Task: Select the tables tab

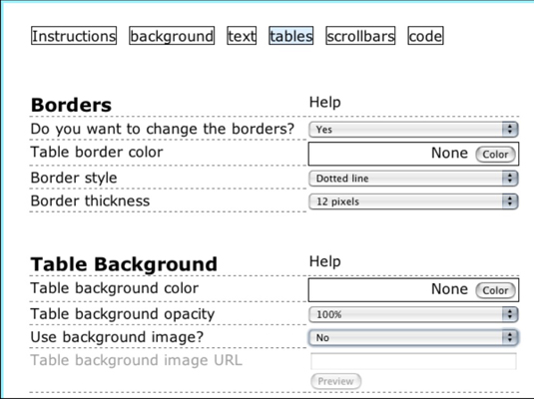Action: click(x=291, y=36)
